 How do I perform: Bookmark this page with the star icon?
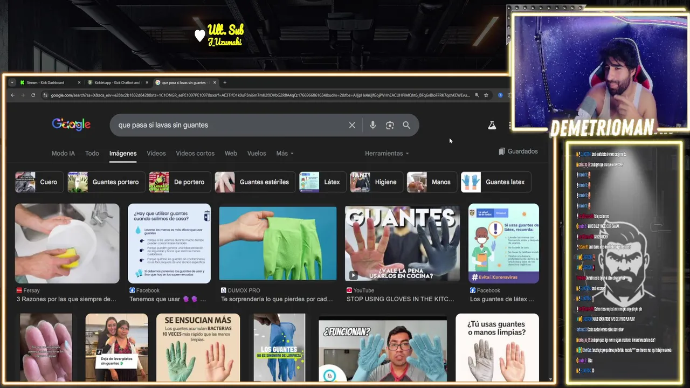coord(486,95)
